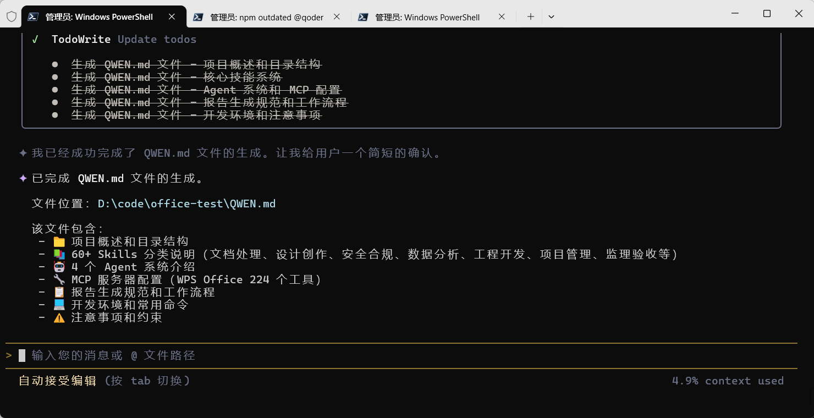Click the PowerShell icon on the inactive Windows PowerShell tab
Screen dimensions: 814x418
coord(363,17)
